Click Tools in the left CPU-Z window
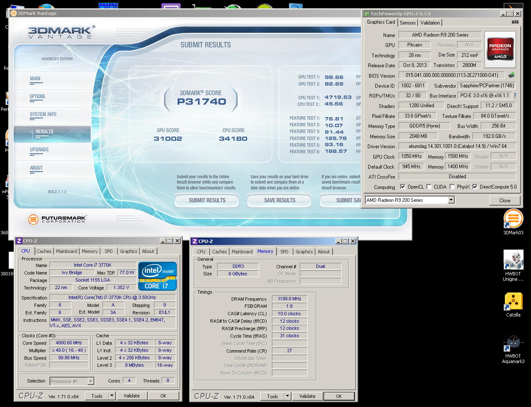Viewport: 531px width, 407px height. tap(97, 396)
